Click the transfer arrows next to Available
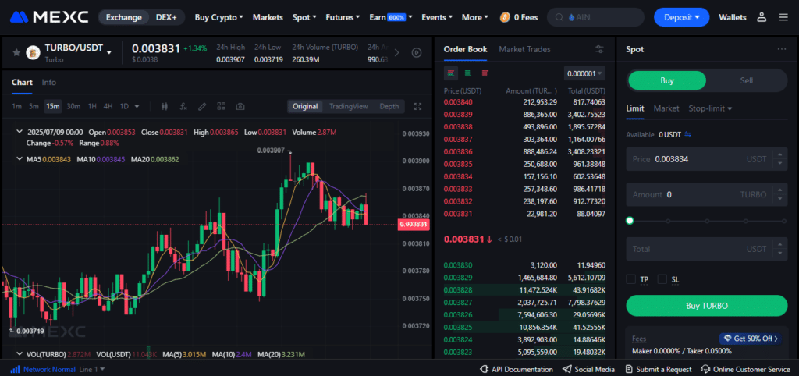The width and height of the screenshot is (799, 376). coord(688,134)
